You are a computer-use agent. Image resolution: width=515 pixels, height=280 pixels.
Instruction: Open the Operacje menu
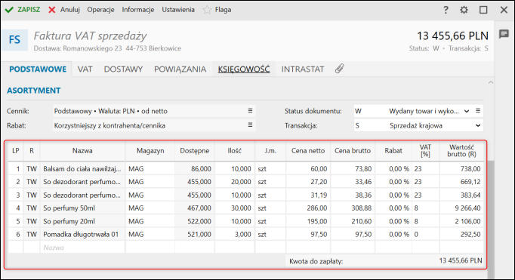coord(100,10)
